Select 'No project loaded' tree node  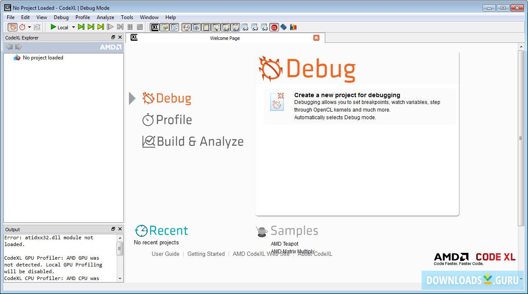43,58
